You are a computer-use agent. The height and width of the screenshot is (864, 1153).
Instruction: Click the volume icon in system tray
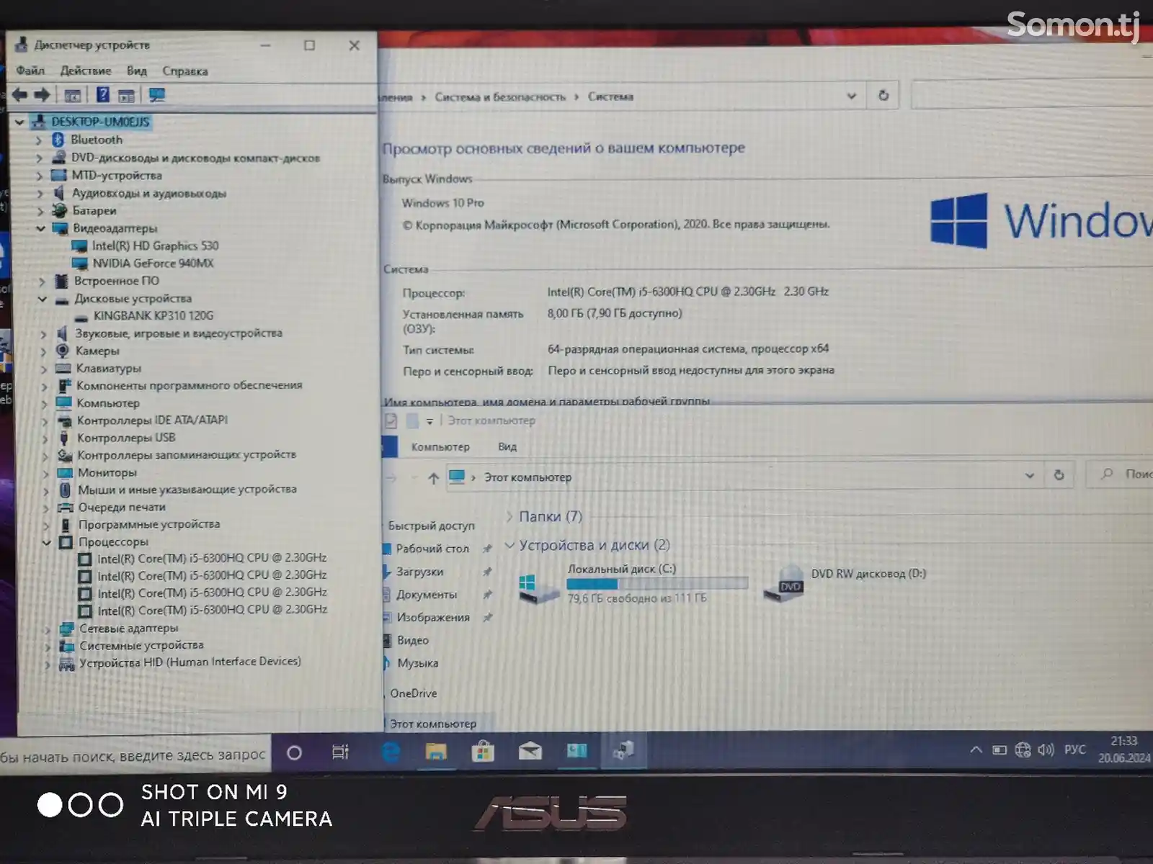tap(1046, 750)
